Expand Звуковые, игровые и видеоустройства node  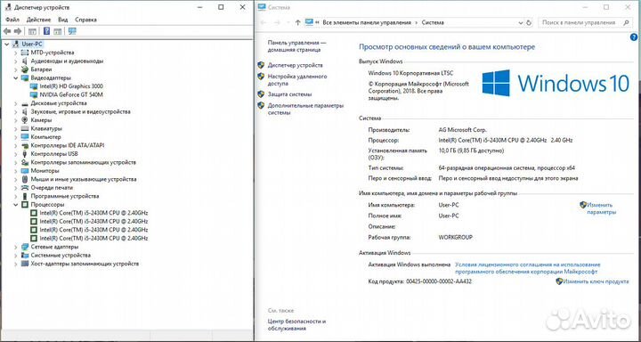(x=16, y=111)
